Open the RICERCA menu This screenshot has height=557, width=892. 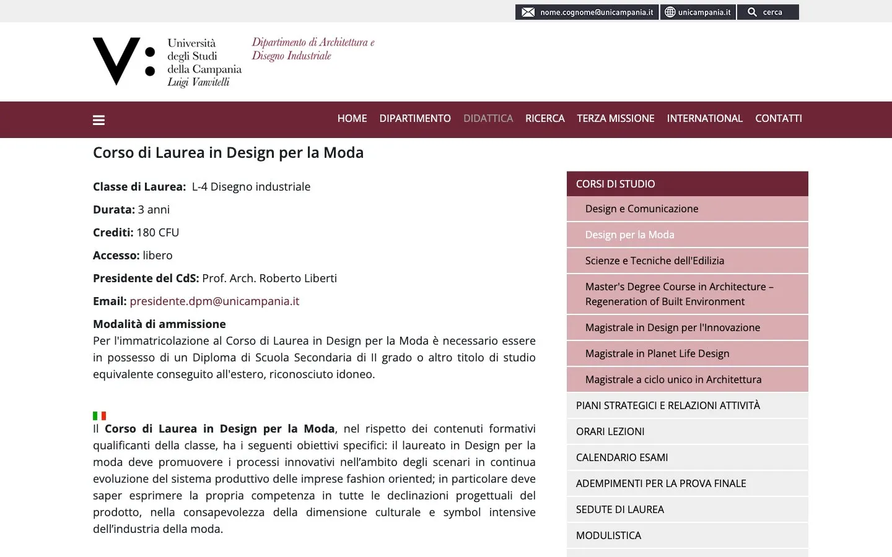[545, 118]
